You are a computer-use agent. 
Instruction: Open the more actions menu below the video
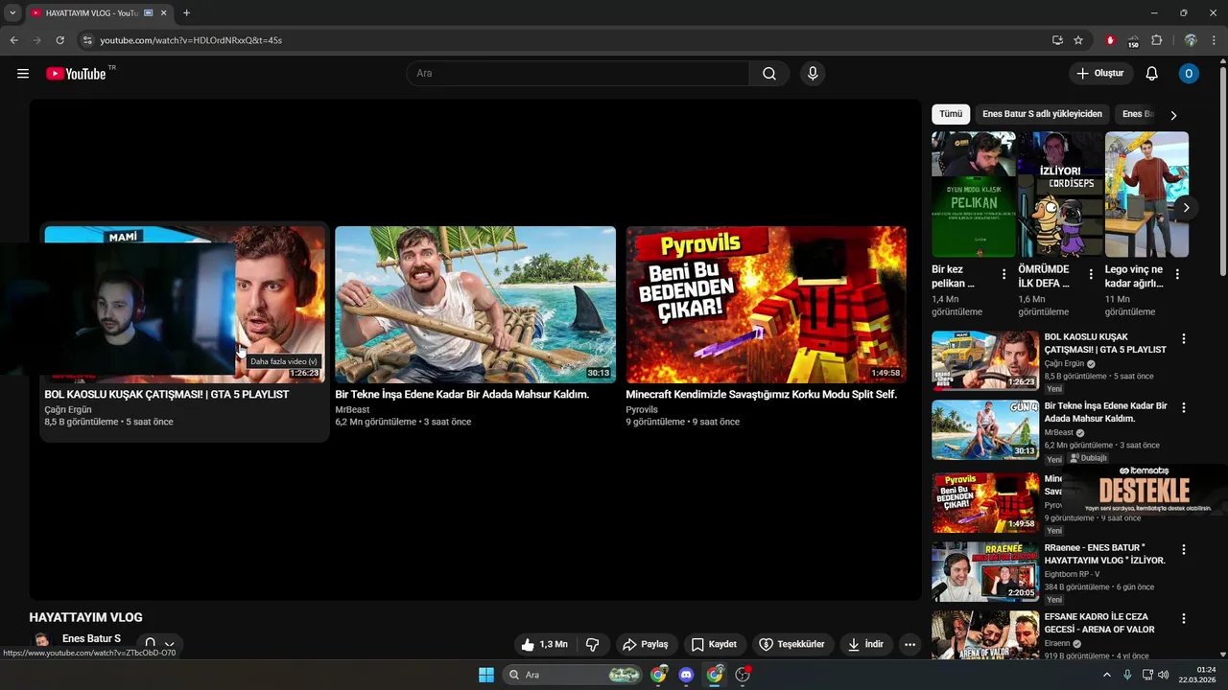pyautogui.click(x=909, y=645)
